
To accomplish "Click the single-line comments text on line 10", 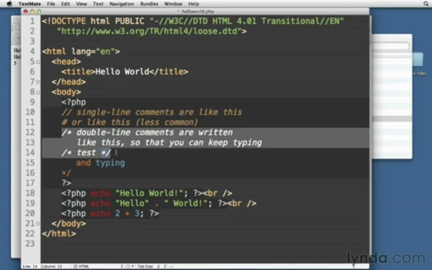I will 152,112.
